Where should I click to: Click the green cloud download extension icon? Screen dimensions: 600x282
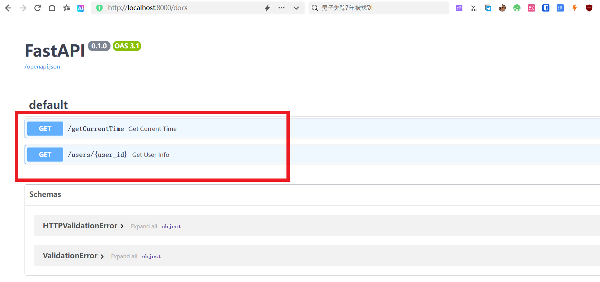(x=517, y=8)
